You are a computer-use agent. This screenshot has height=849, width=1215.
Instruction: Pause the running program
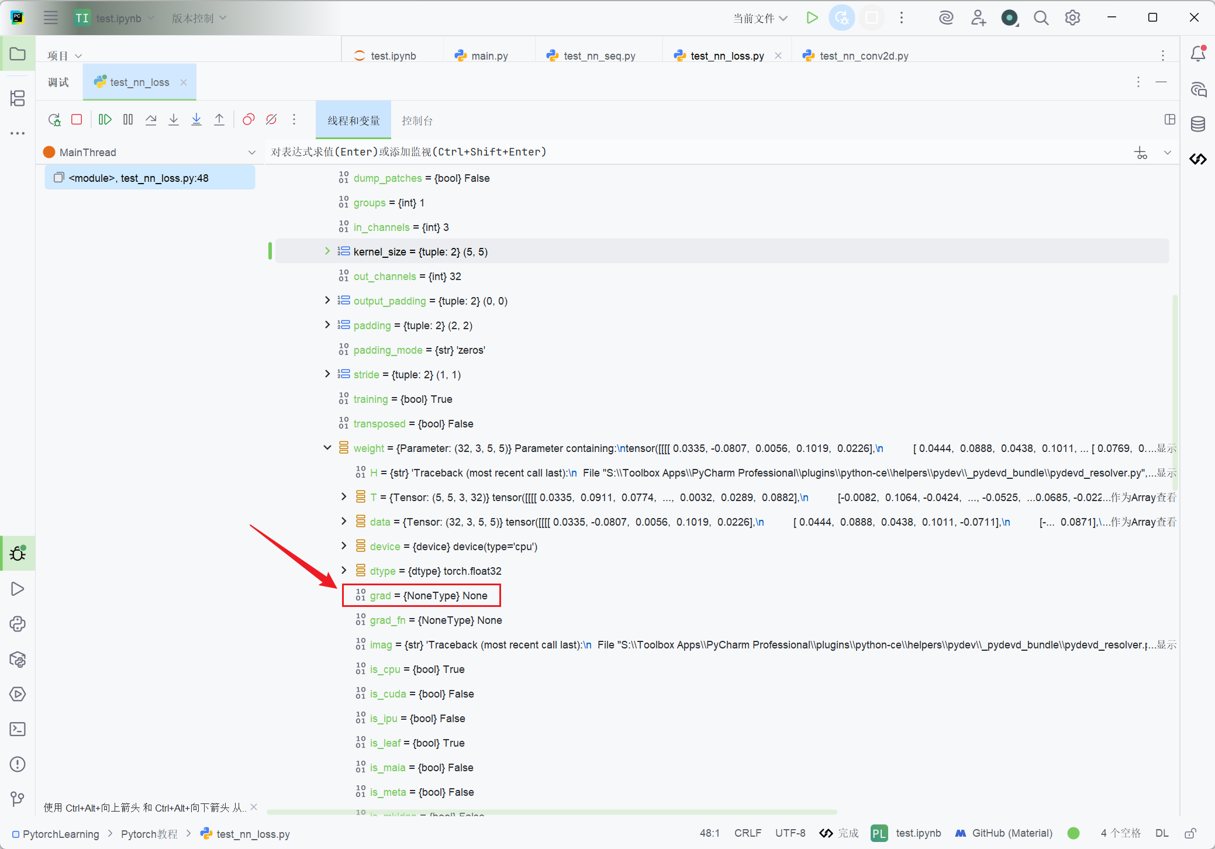click(128, 120)
